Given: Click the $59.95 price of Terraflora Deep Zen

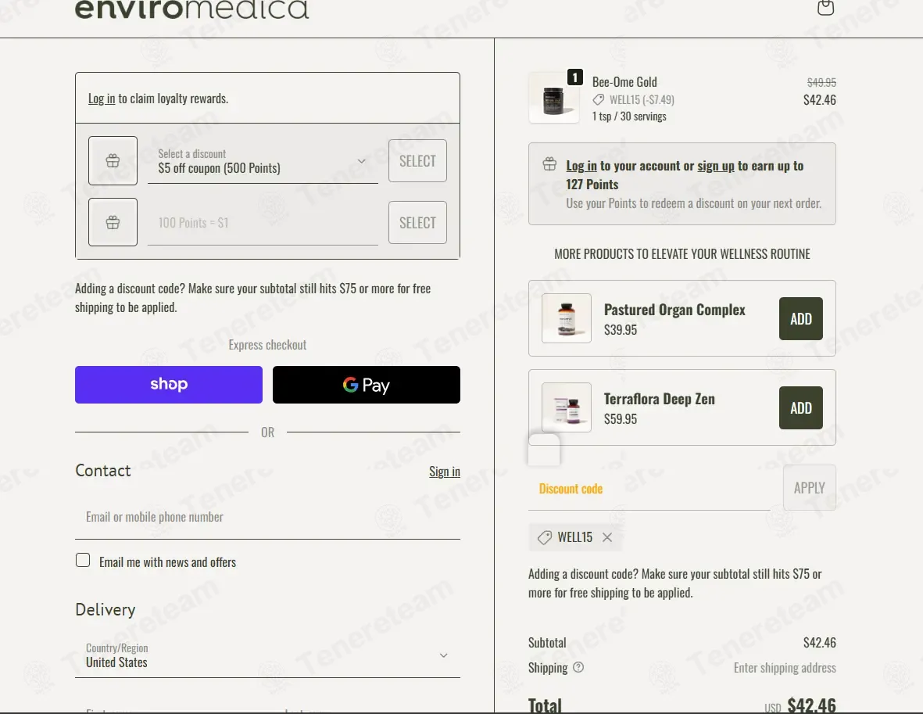Looking at the screenshot, I should (x=621, y=419).
